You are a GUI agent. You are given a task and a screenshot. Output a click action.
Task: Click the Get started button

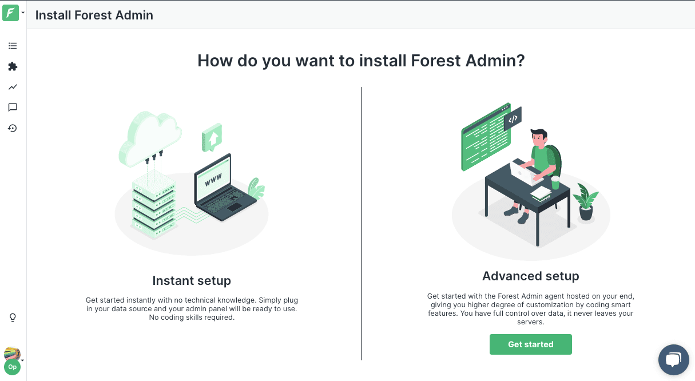(531, 344)
